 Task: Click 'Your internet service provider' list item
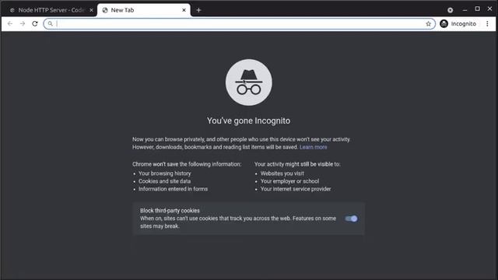296,189
